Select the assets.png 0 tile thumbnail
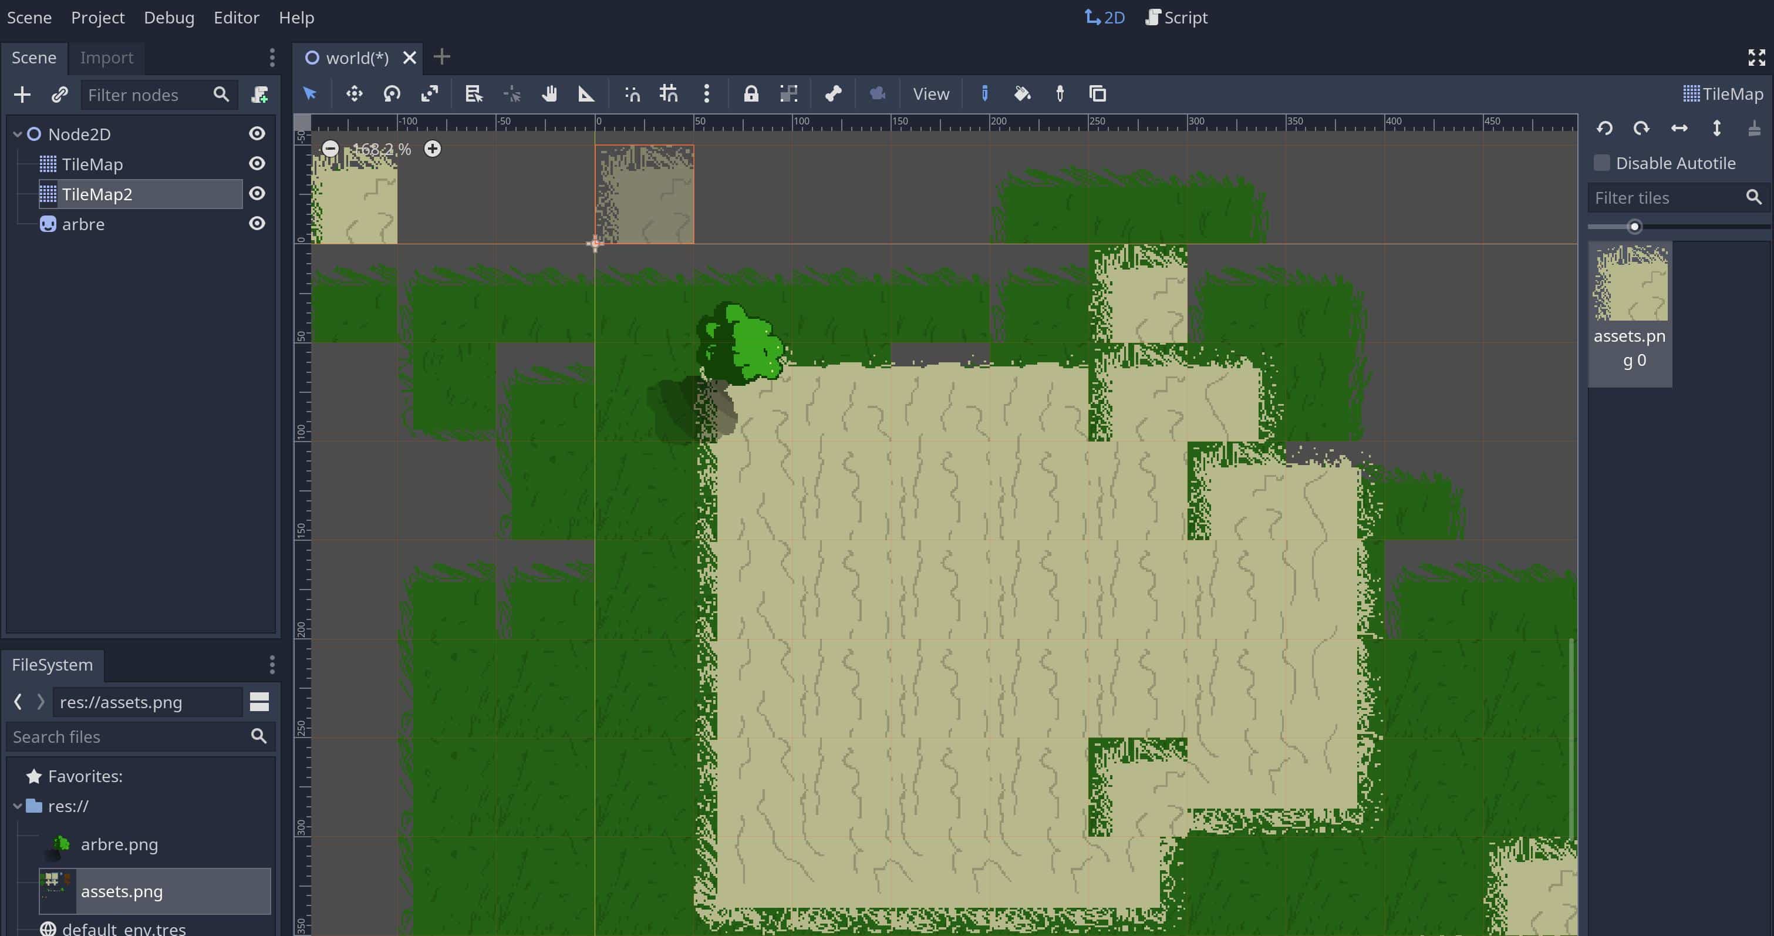 pos(1630,314)
